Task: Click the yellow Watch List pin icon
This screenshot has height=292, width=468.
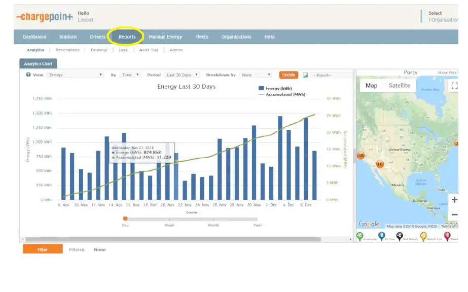Action: [423, 236]
